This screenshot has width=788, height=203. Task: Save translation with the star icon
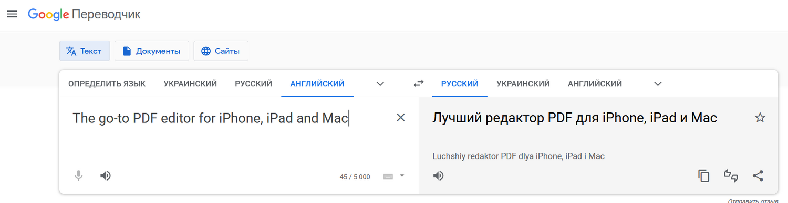pos(760,118)
